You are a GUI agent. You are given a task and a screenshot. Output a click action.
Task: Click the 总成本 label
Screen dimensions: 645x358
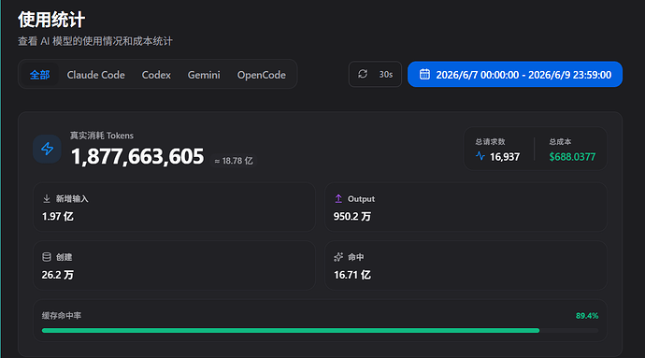coord(560,141)
